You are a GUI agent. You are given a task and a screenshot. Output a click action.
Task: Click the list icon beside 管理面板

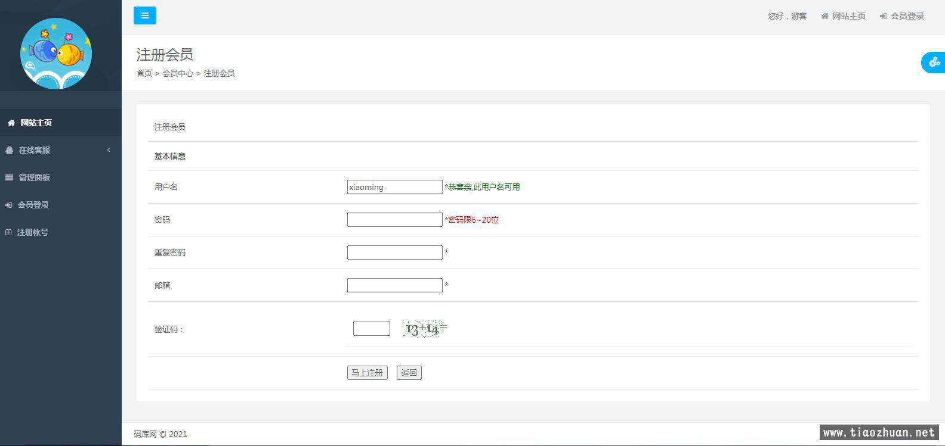pos(10,177)
